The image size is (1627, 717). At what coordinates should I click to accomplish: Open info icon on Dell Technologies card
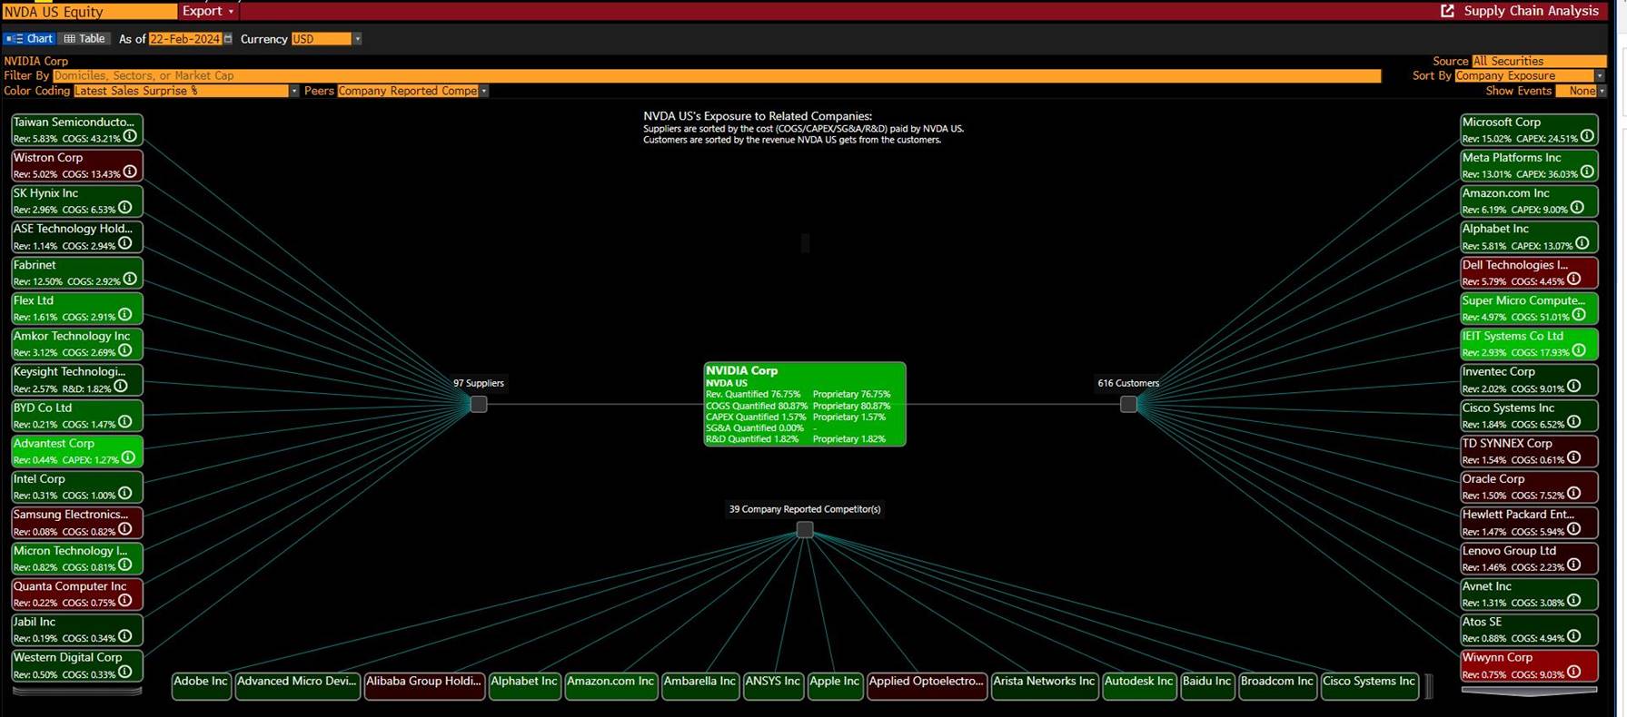pyautogui.click(x=1573, y=279)
